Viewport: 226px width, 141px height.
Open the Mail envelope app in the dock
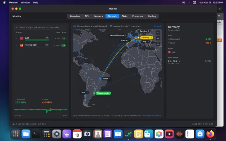point(118,134)
